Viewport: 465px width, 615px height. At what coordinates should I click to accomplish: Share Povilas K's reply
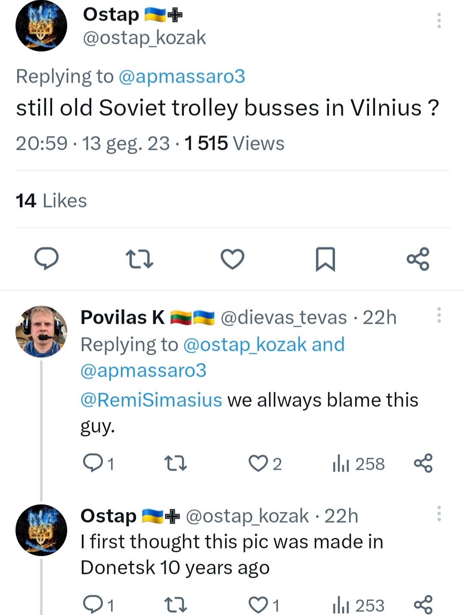[x=423, y=463]
